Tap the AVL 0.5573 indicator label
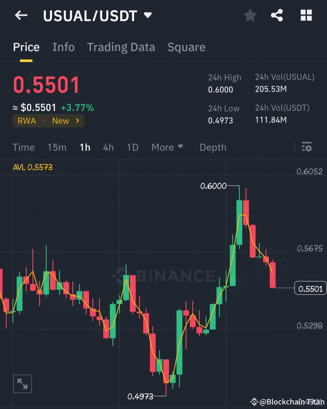Image resolution: width=327 pixels, height=409 pixels. point(33,167)
